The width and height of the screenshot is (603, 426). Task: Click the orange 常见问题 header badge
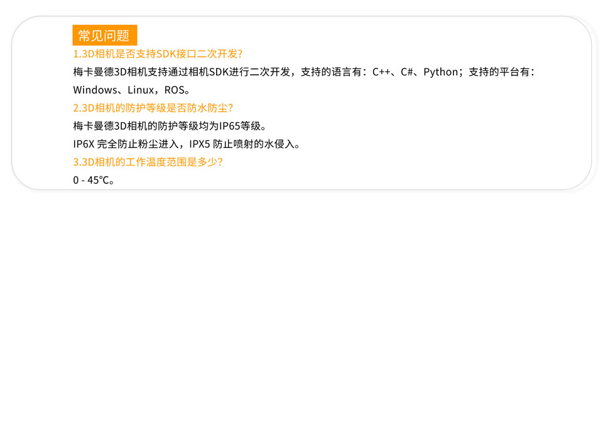tap(104, 35)
